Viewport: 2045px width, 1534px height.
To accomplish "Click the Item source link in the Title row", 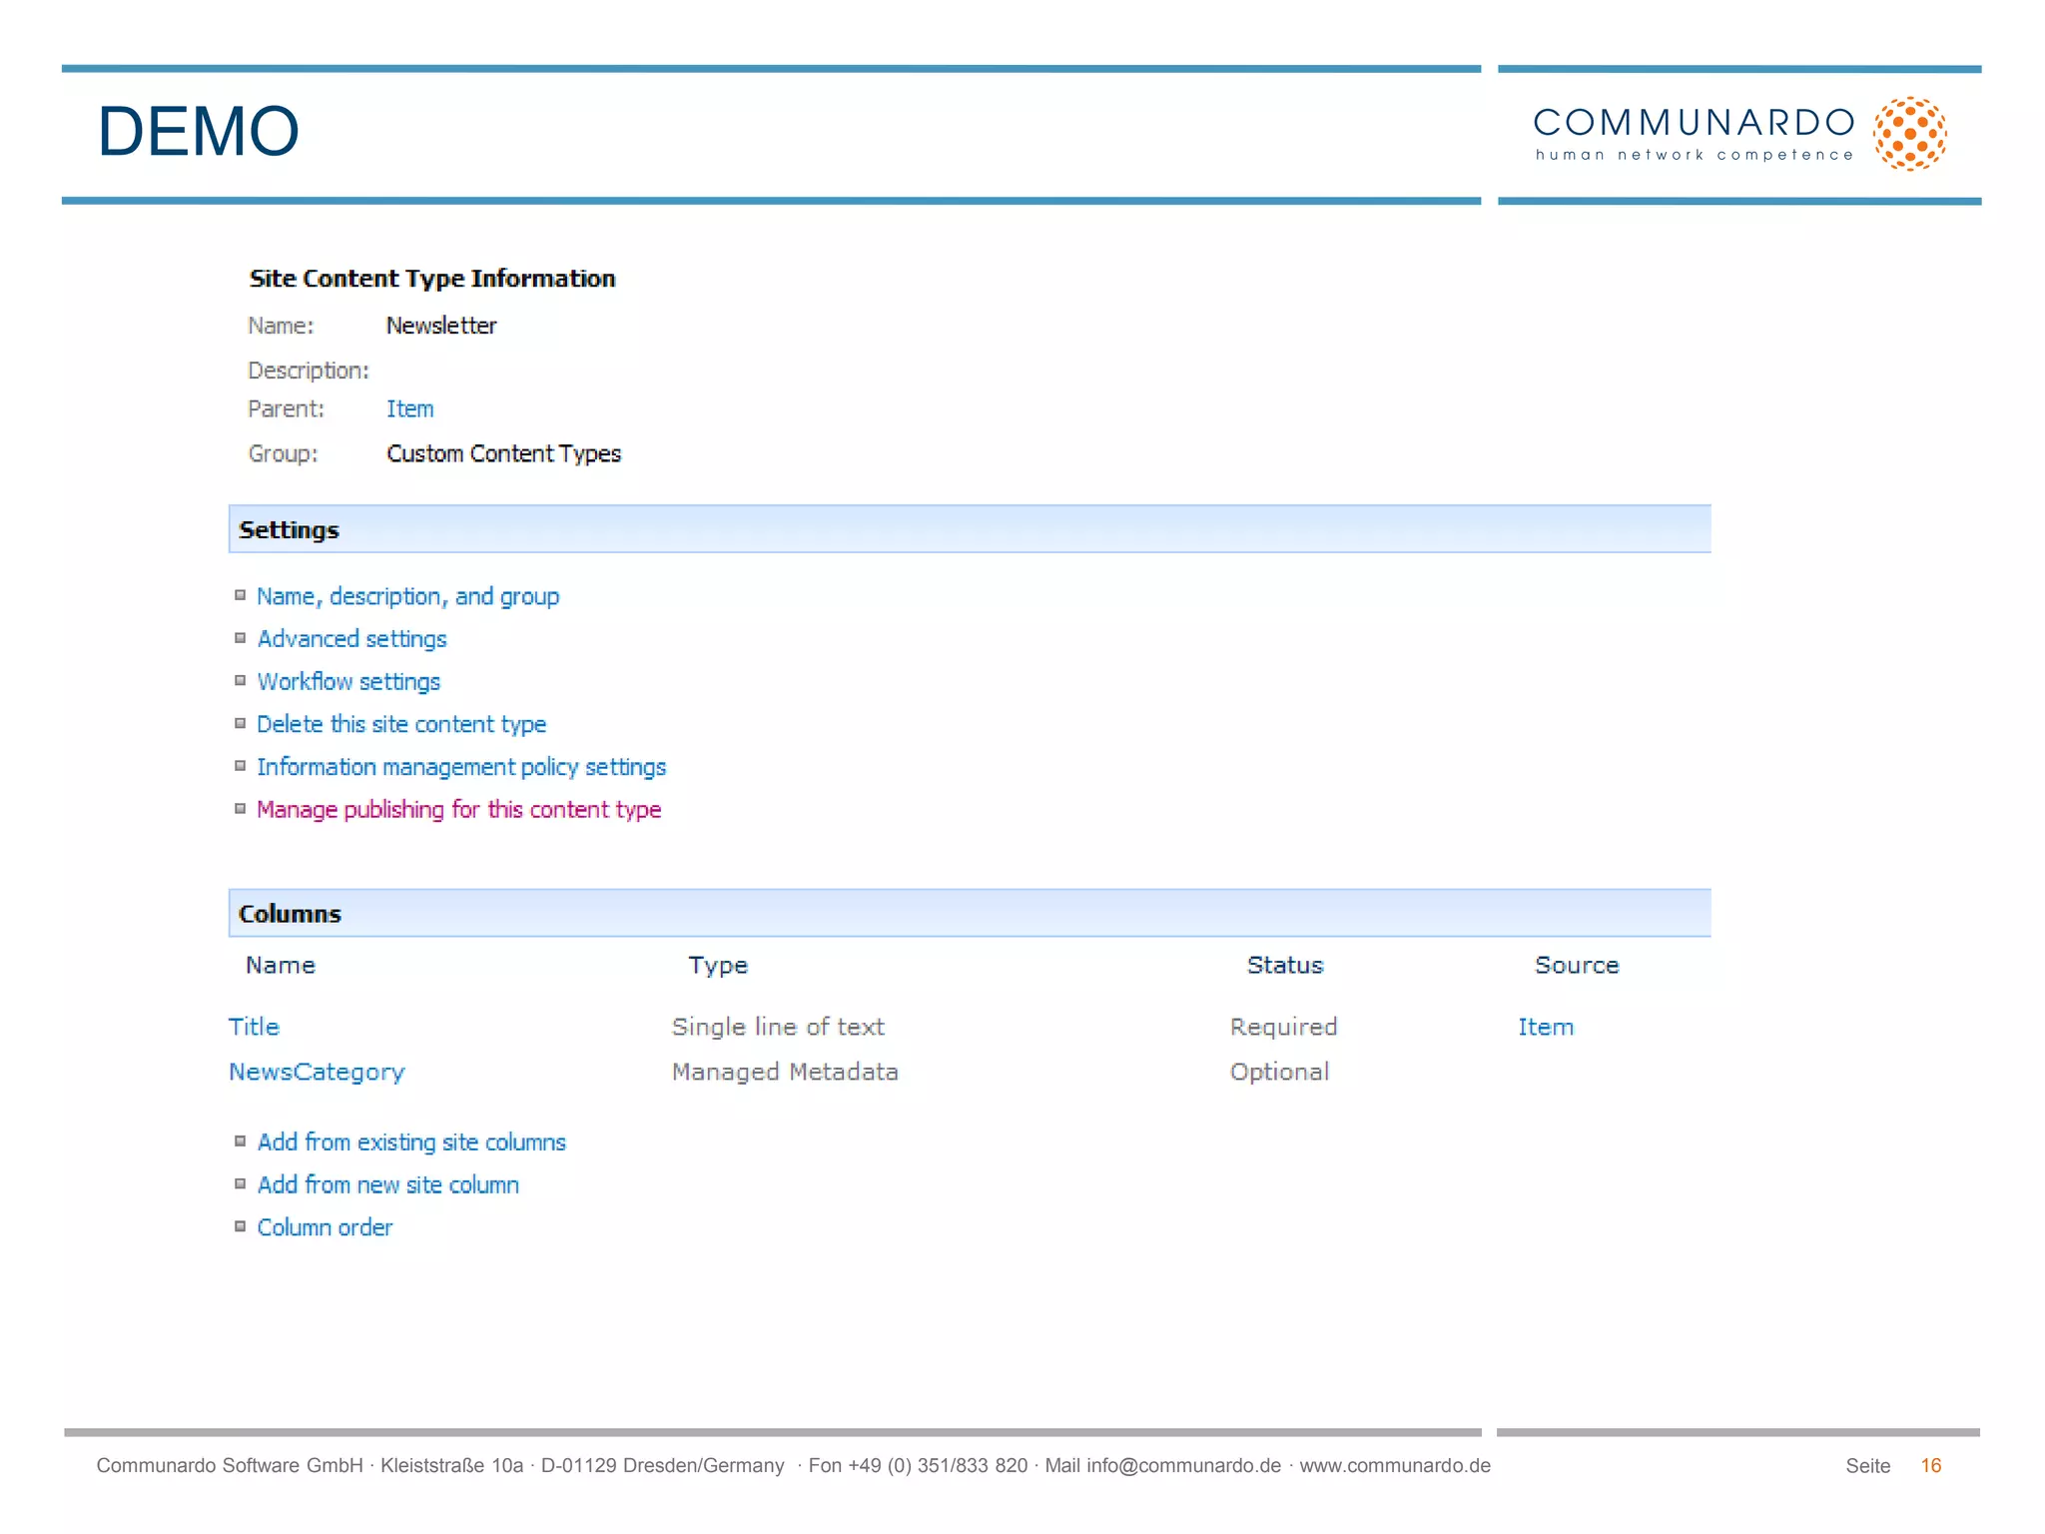I will tap(1545, 1027).
